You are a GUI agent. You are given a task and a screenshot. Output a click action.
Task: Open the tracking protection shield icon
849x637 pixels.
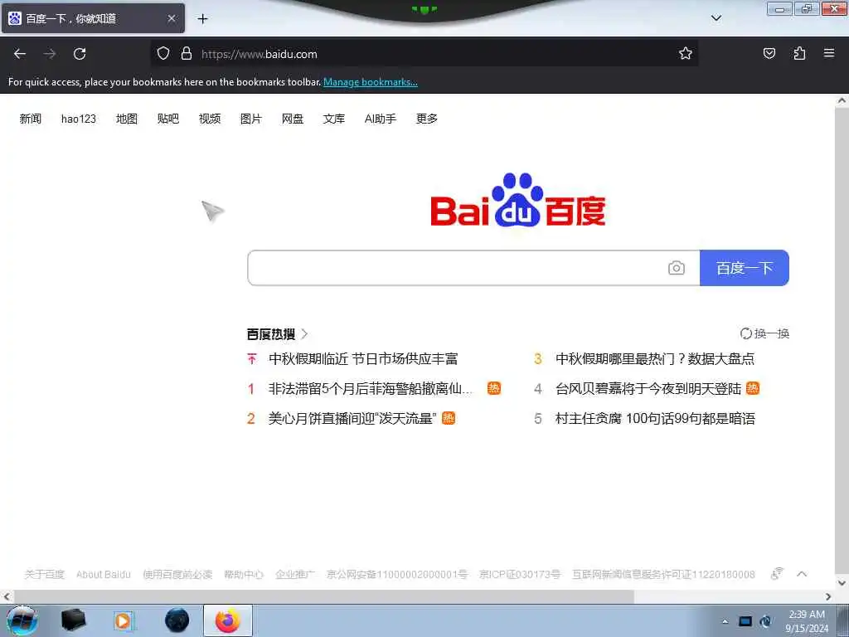pos(163,53)
